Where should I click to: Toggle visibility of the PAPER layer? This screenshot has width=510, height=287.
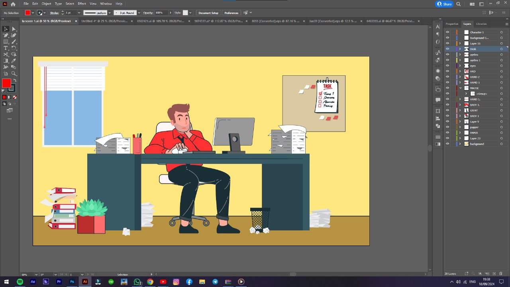447,133
